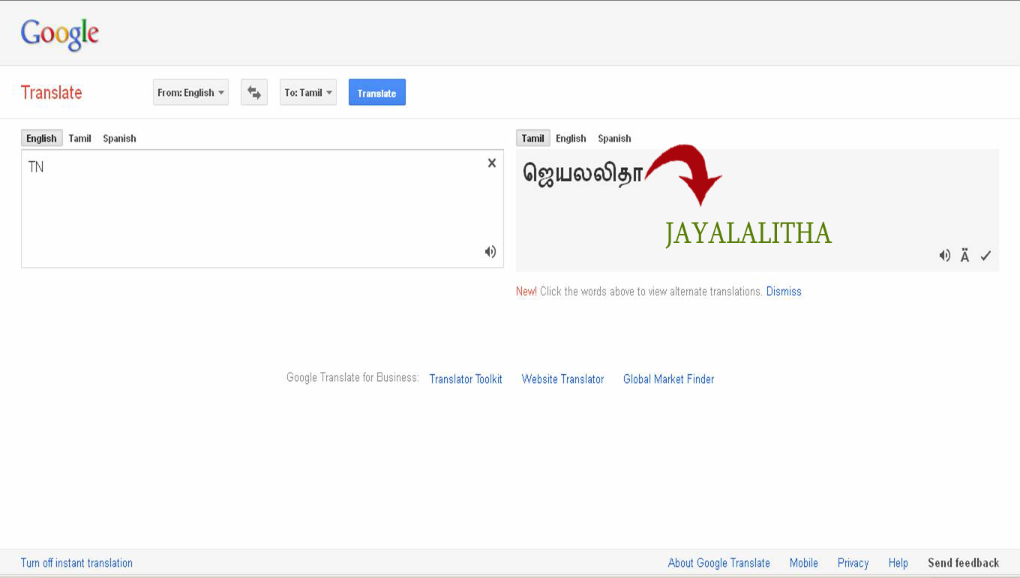Open the To: Tamil dropdown
1020x578 pixels.
[x=308, y=93]
